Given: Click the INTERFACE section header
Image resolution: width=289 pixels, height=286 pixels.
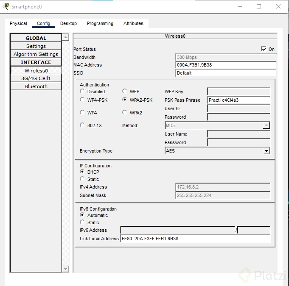Looking at the screenshot, I should click(36, 62).
